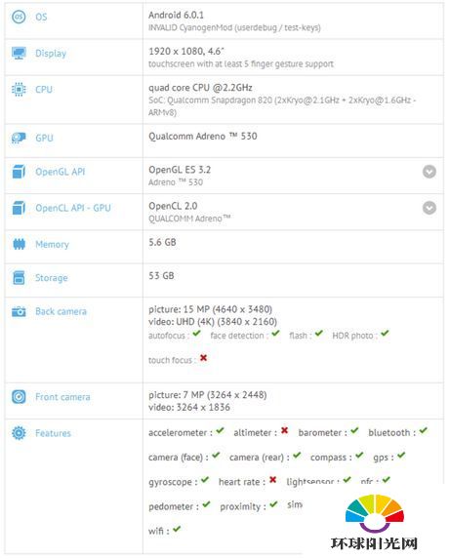Select the Storage drive icon
The image size is (449, 559).
(19, 278)
